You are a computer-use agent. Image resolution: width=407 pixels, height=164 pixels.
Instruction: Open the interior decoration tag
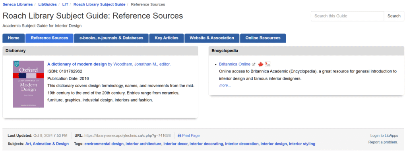[242, 144]
